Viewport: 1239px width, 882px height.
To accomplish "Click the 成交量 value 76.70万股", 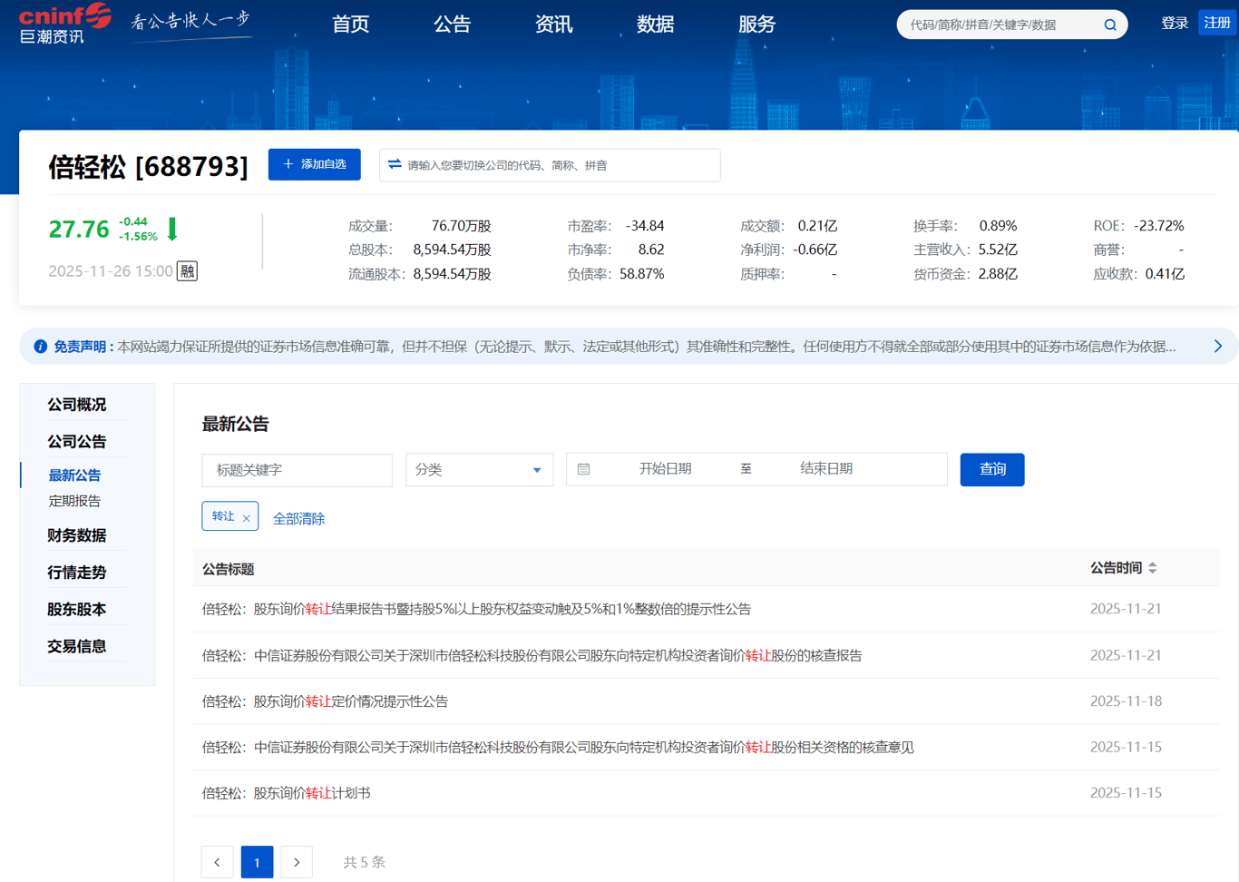I will pyautogui.click(x=461, y=226).
